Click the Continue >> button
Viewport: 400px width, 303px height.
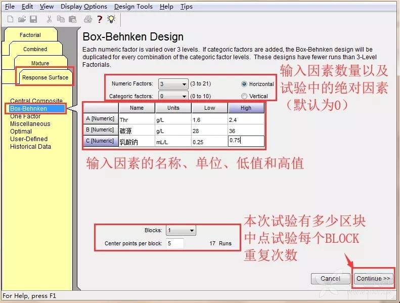pos(373,279)
